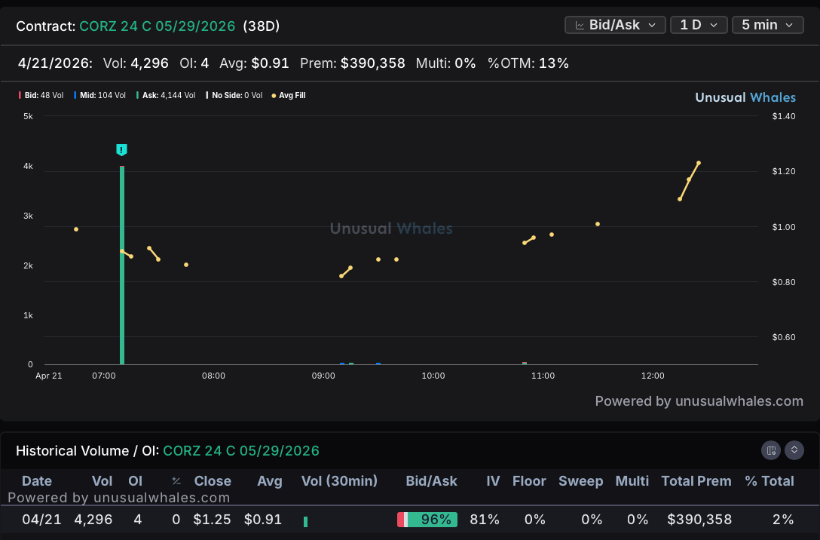The height and width of the screenshot is (540, 820).
Task: Toggle the Bid series in the chart legend
Action: pos(41,95)
